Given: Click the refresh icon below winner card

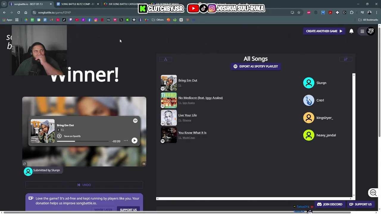Looking at the screenshot, I should tap(25, 164).
